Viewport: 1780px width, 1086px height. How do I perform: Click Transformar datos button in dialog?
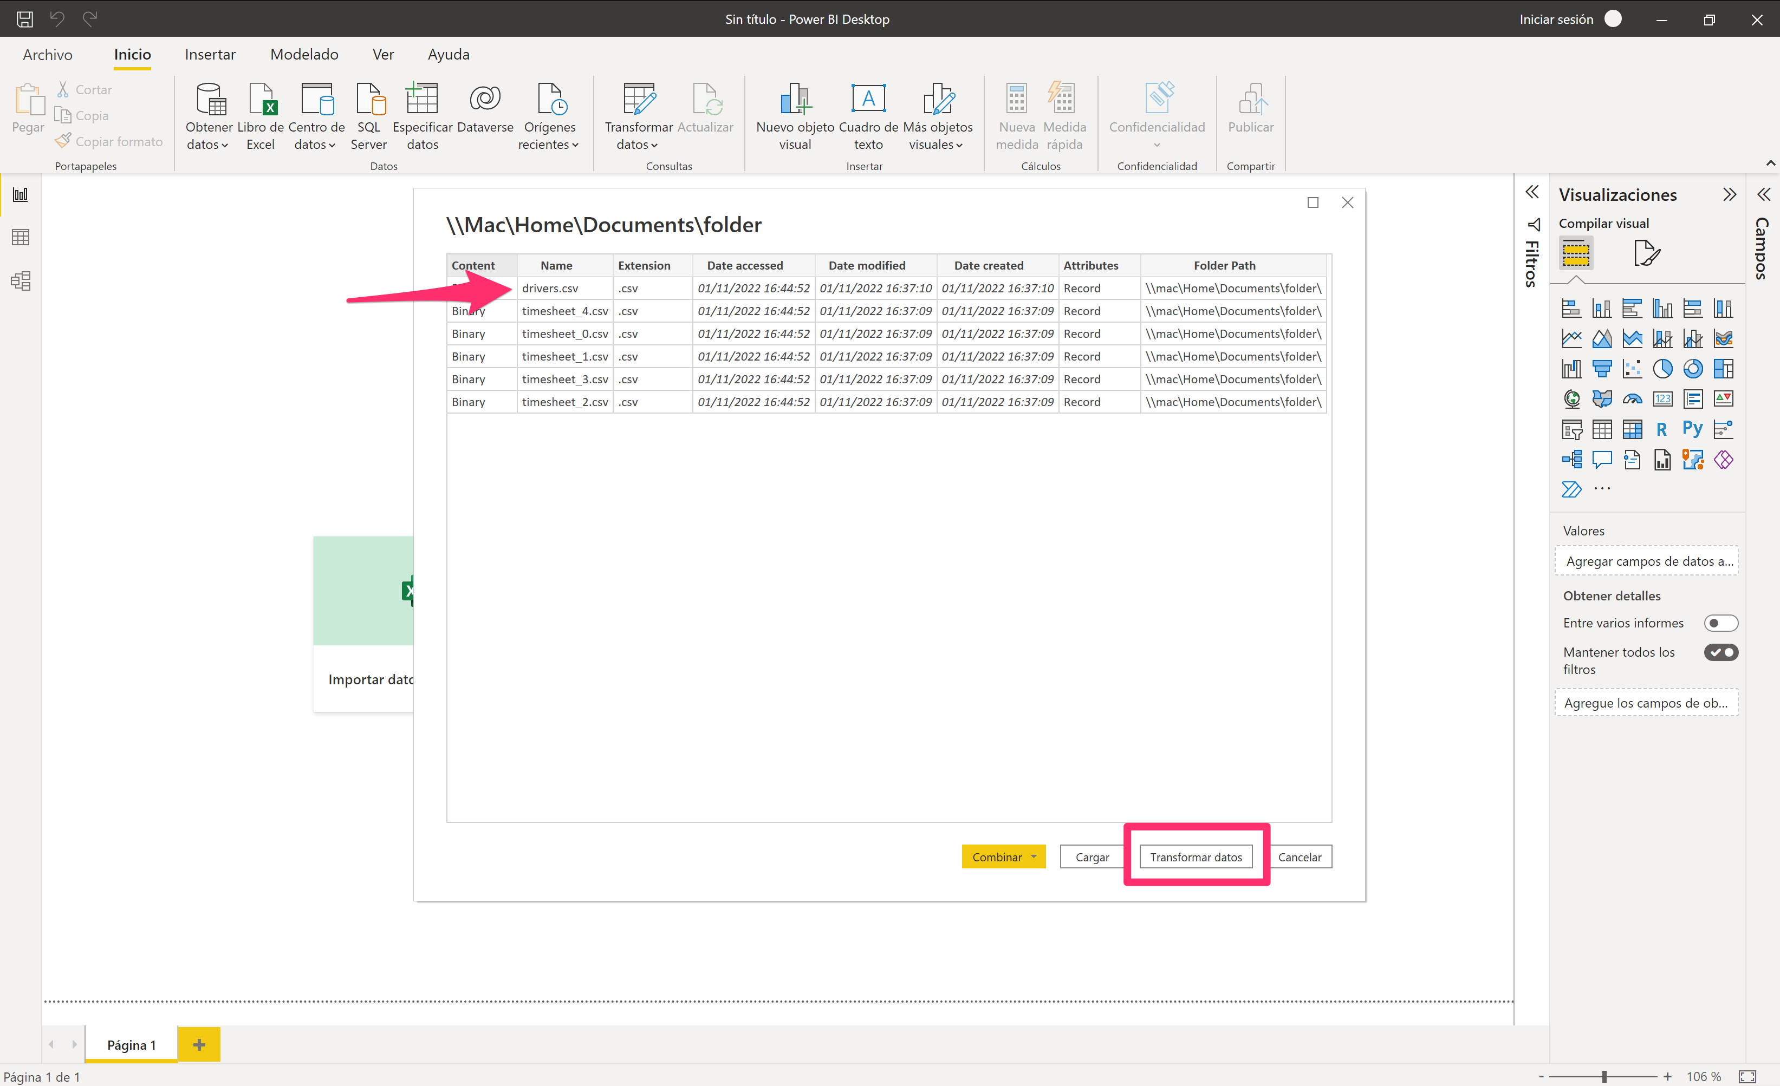tap(1196, 856)
